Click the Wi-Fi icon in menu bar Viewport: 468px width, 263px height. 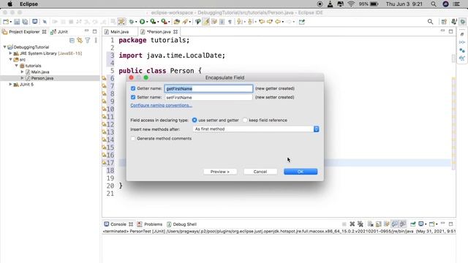pos(351,4)
